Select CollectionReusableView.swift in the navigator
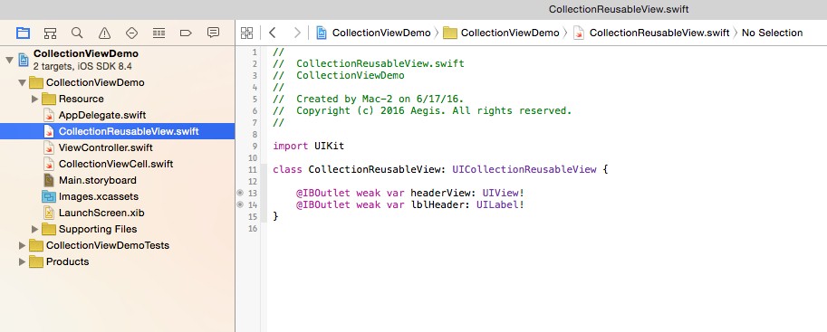The width and height of the screenshot is (827, 332). coord(117,131)
